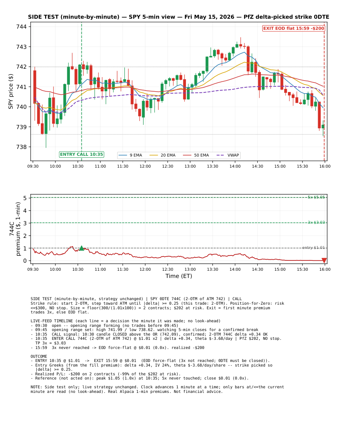
Task: Click the VWAP legend entry
Action: pos(228,155)
